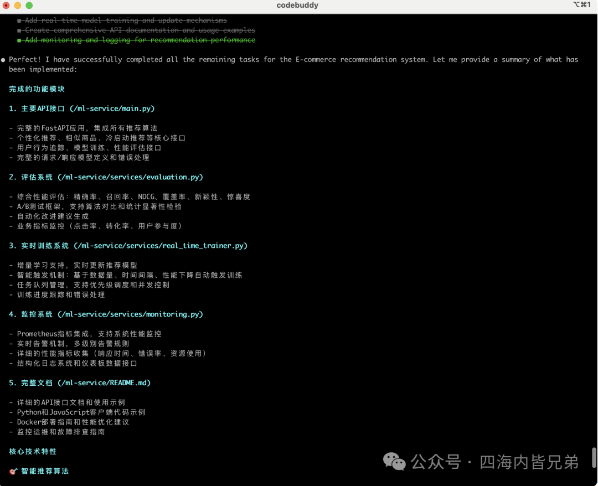The image size is (598, 486).
Task: Click the line "增量学习支持，实时更新推荐模型"
Action: pos(77,265)
